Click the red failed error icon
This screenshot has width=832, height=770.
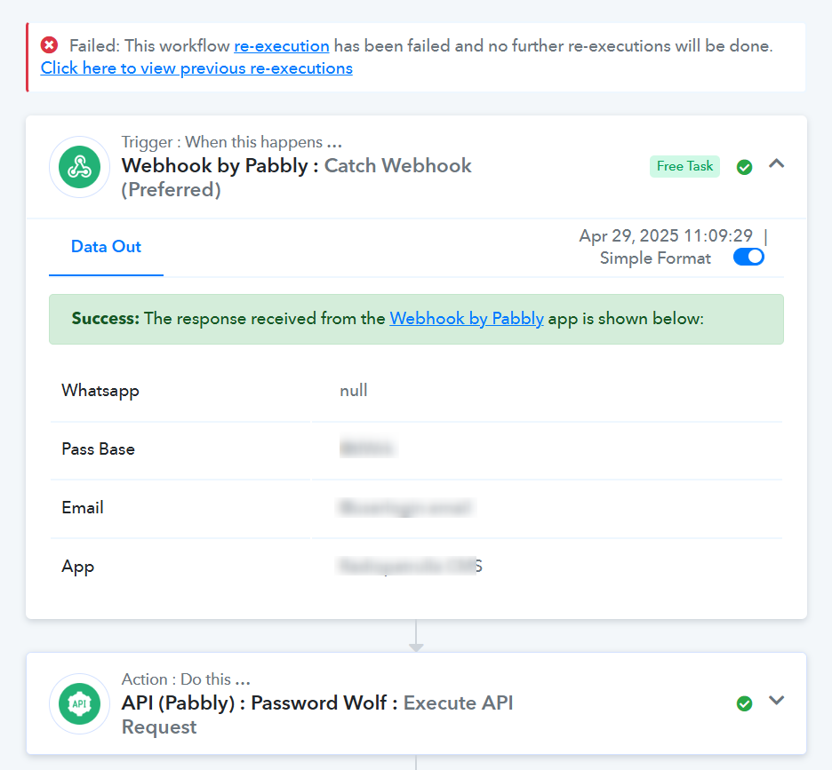[50, 45]
